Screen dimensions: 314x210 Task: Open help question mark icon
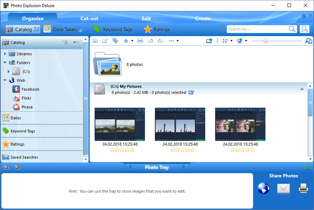click(x=310, y=16)
